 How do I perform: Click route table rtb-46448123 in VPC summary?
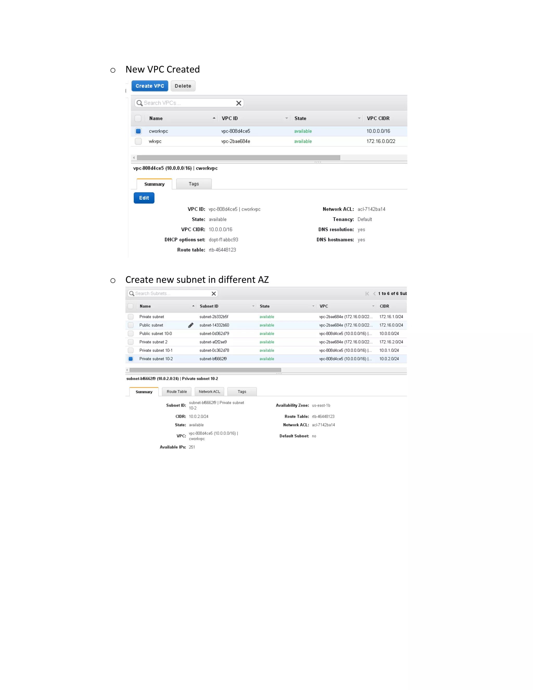(222, 250)
